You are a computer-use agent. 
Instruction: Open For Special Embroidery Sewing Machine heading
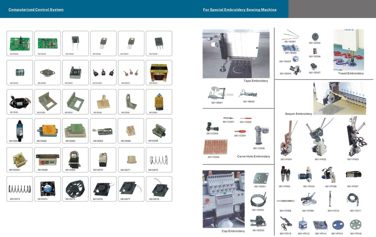pos(240,10)
